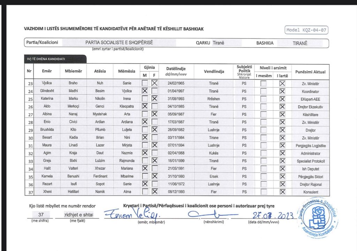Toggle the F gender box in Albina Nanaj's row
357x251 pixels.
pyautogui.click(x=154, y=114)
